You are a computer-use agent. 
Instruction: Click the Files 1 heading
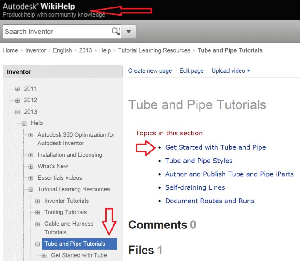tap(145, 250)
